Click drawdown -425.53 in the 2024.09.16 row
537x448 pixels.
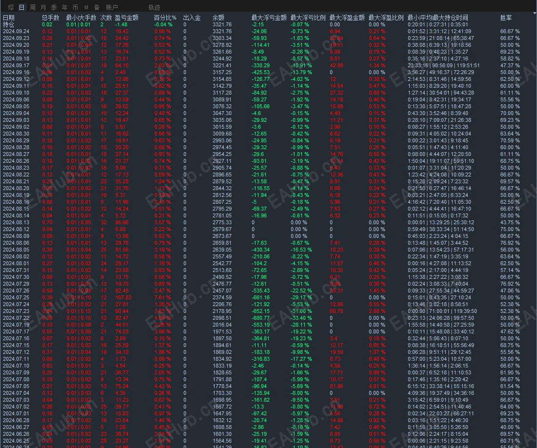[x=260, y=72]
